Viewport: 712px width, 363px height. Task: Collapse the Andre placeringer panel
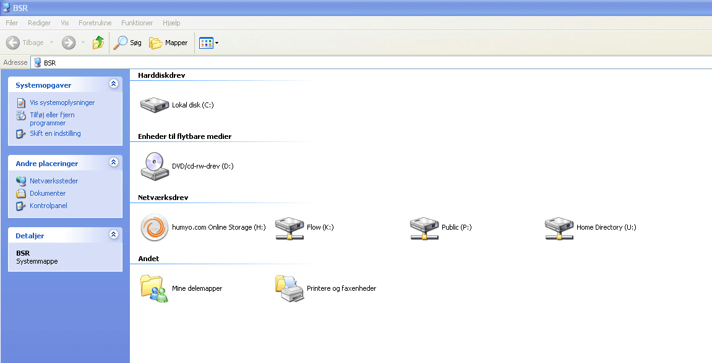coord(113,162)
